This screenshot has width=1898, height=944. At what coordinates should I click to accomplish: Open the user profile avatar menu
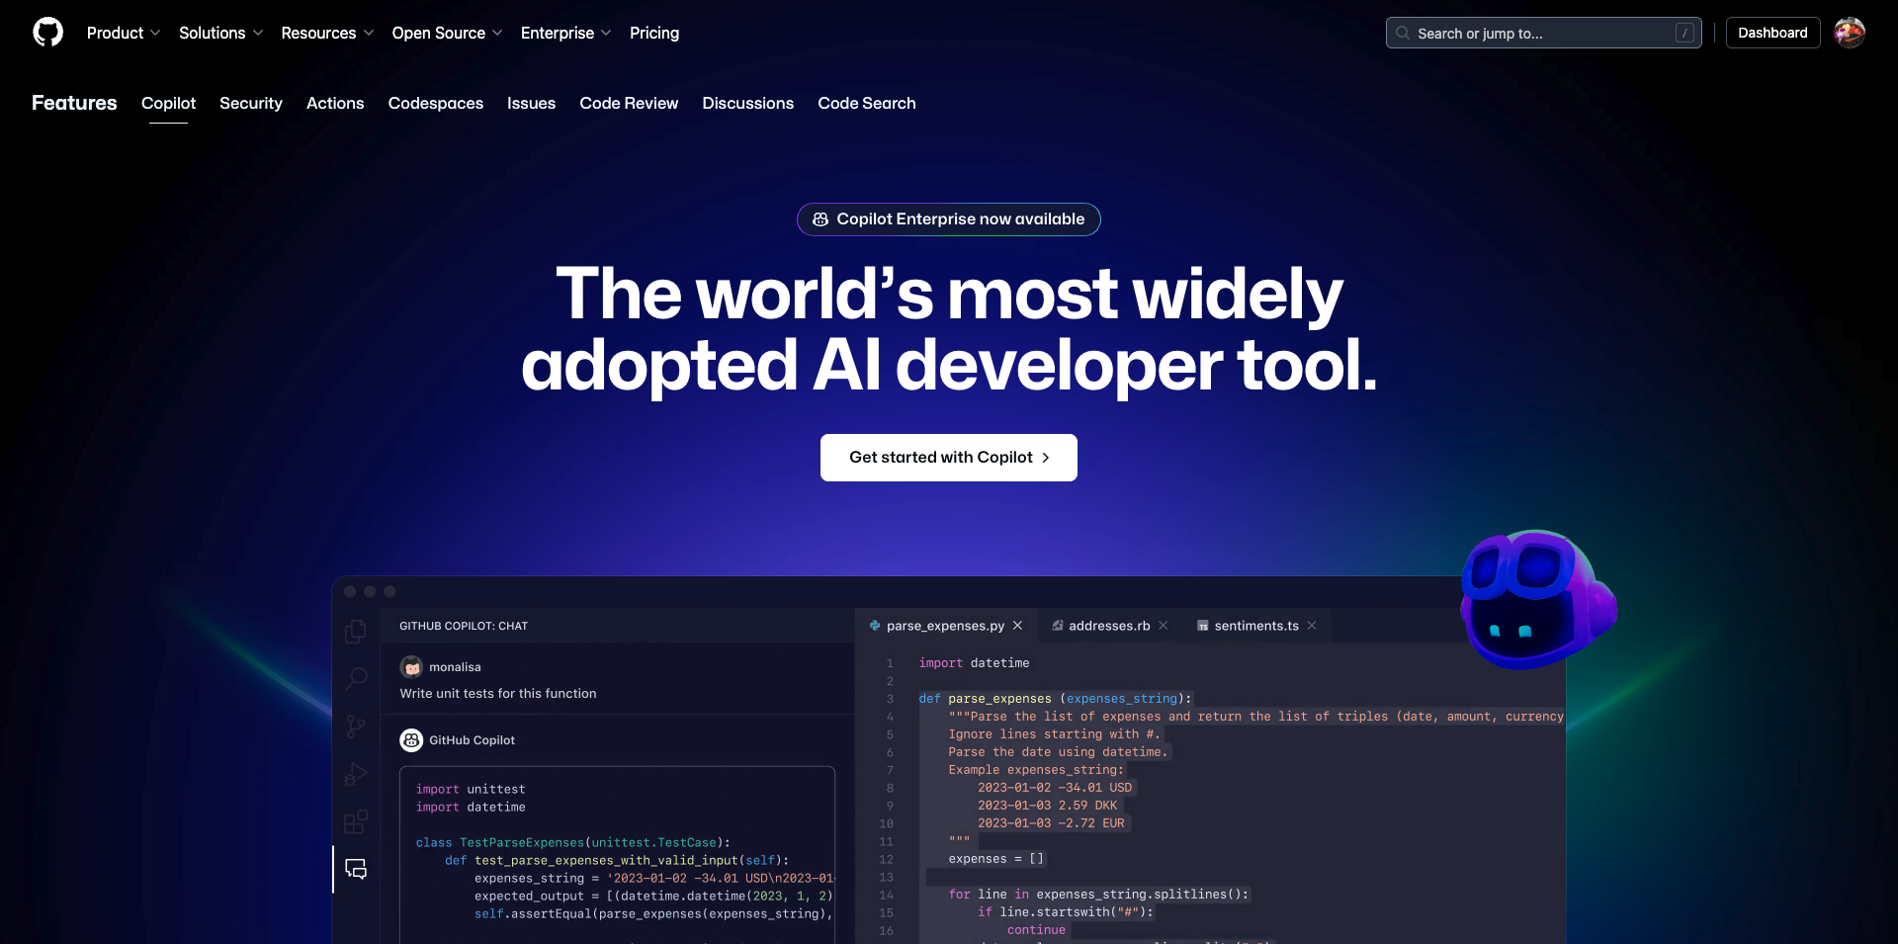tap(1850, 33)
